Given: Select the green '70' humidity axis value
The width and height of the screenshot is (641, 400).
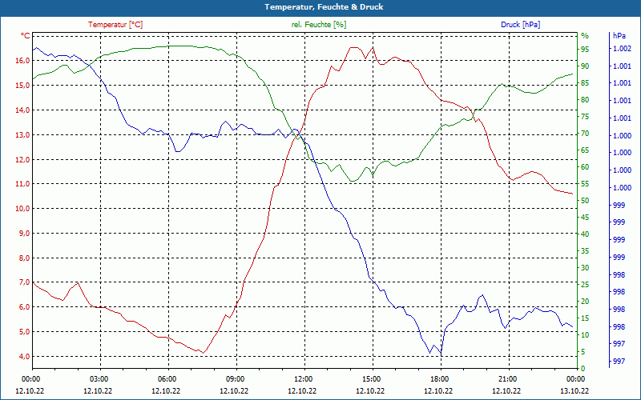Looking at the screenshot, I should coord(585,133).
